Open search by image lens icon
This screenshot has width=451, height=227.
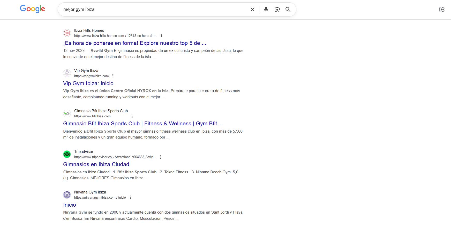(277, 10)
